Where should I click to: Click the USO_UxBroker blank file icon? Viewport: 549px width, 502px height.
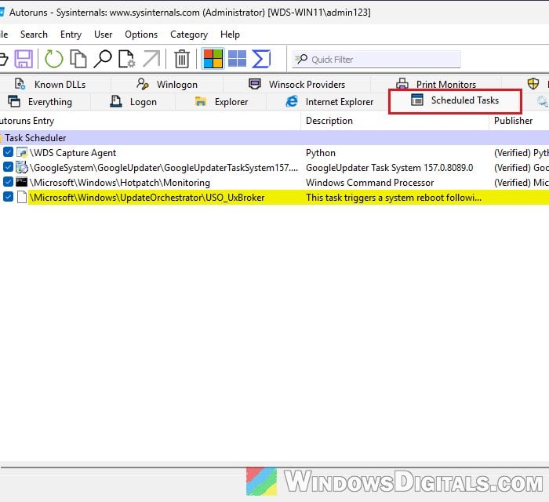tap(22, 197)
